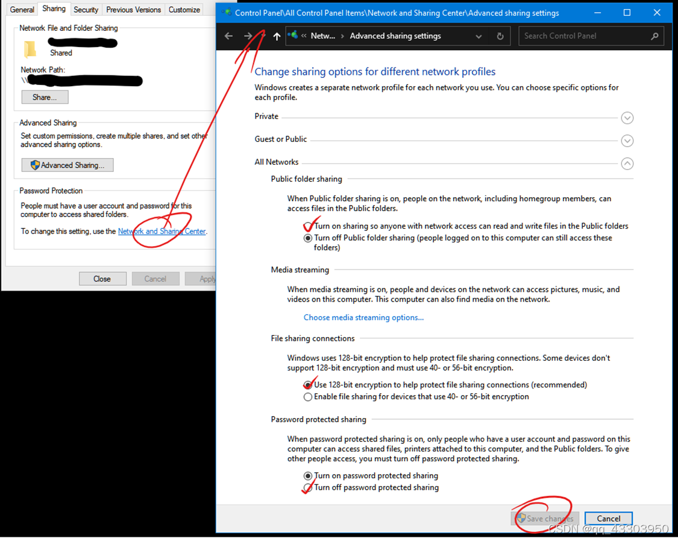Click the Control Panel title bar icon
Image resolution: width=678 pixels, height=541 pixels.
coord(227,13)
